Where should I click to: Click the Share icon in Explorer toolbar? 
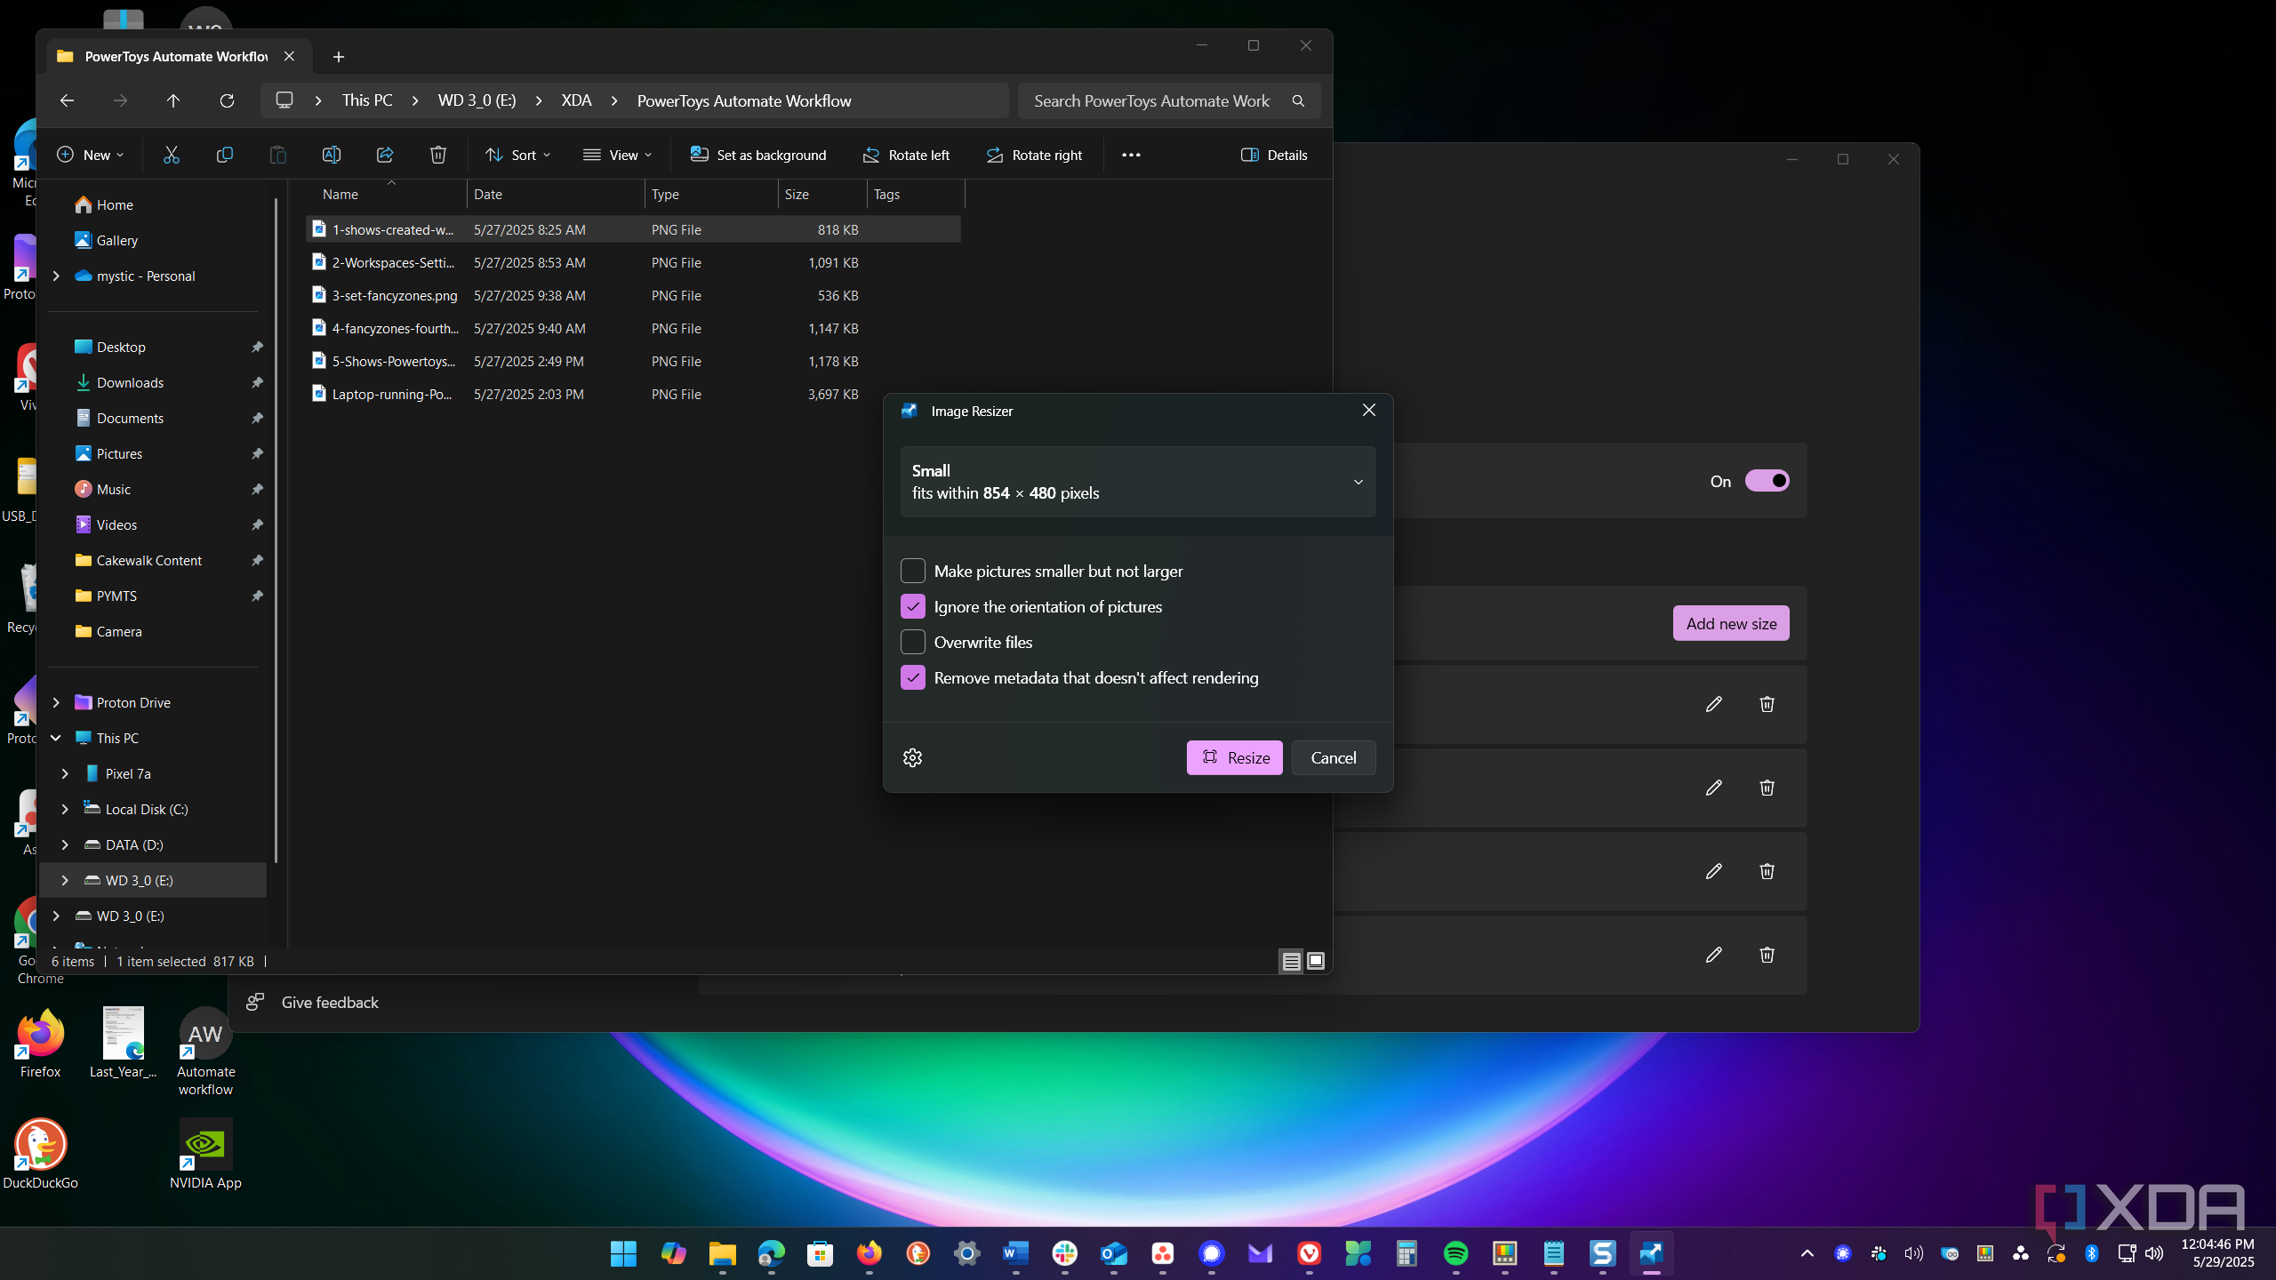click(385, 155)
